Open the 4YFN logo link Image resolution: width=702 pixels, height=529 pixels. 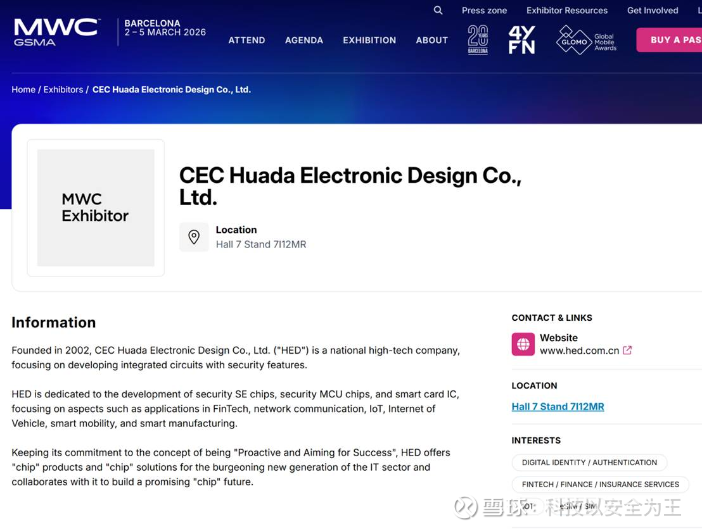click(x=521, y=40)
